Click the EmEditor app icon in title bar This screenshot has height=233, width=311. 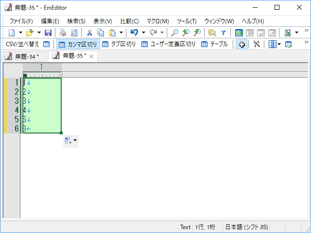(x=8, y=8)
